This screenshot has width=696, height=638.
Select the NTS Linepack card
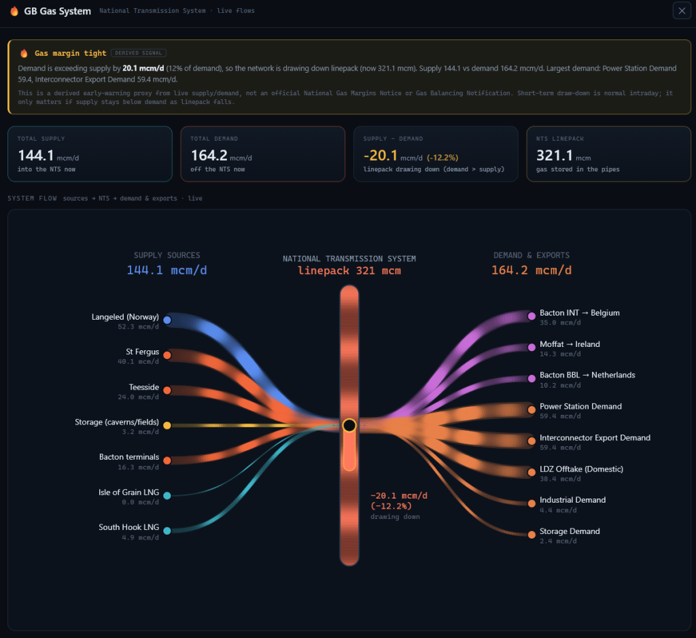point(608,154)
